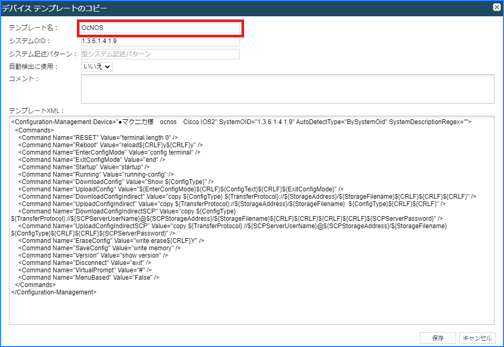The width and height of the screenshot is (504, 347).
Task: Click the Reboot command line
Action: point(110,145)
